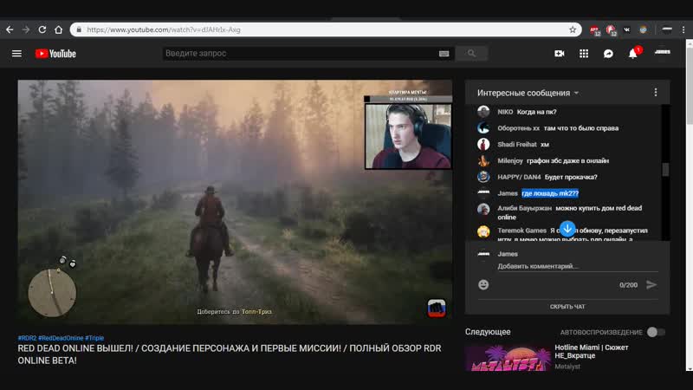
Task: Open the browser home page icon
Action: coord(58,29)
